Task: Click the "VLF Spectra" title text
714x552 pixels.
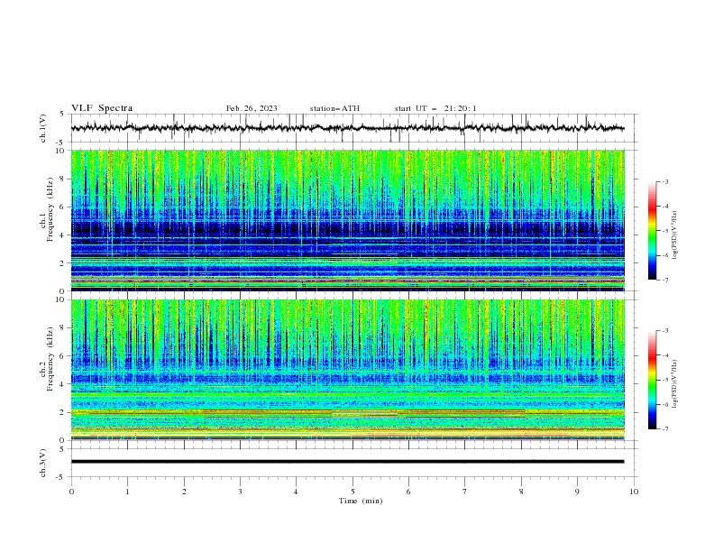Action: (x=102, y=108)
